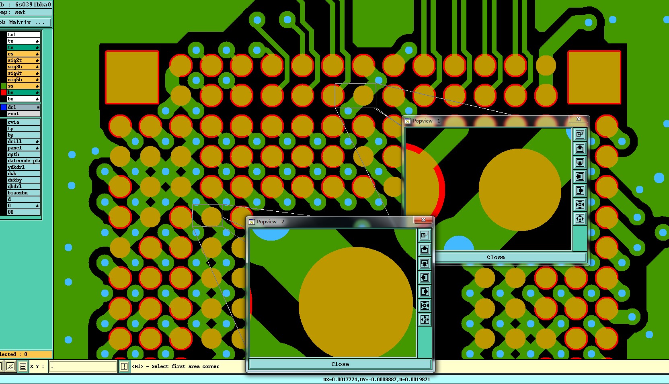Click the zoom-in arrows icon in Popview - 2
Viewport: 669px width, 384px height.
click(x=425, y=305)
